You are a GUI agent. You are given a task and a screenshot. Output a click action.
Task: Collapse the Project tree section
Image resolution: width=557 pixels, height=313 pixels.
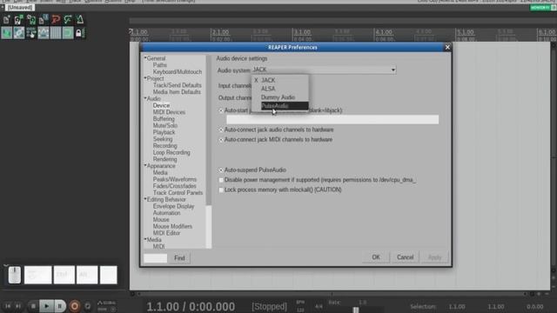click(x=145, y=78)
